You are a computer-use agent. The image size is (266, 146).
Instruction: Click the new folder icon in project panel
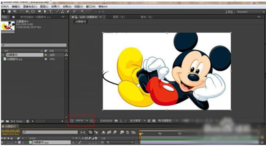[x=7, y=121]
